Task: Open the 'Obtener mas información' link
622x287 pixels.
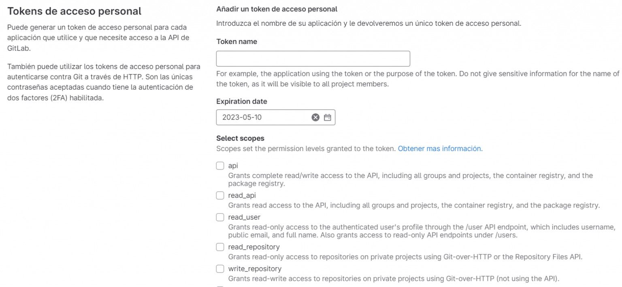Action: [440, 149]
